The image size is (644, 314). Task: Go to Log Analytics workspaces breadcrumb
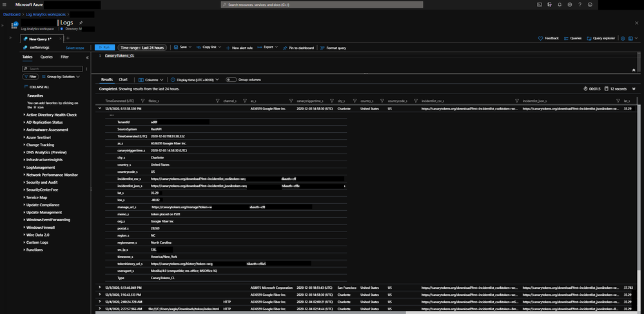click(x=46, y=14)
